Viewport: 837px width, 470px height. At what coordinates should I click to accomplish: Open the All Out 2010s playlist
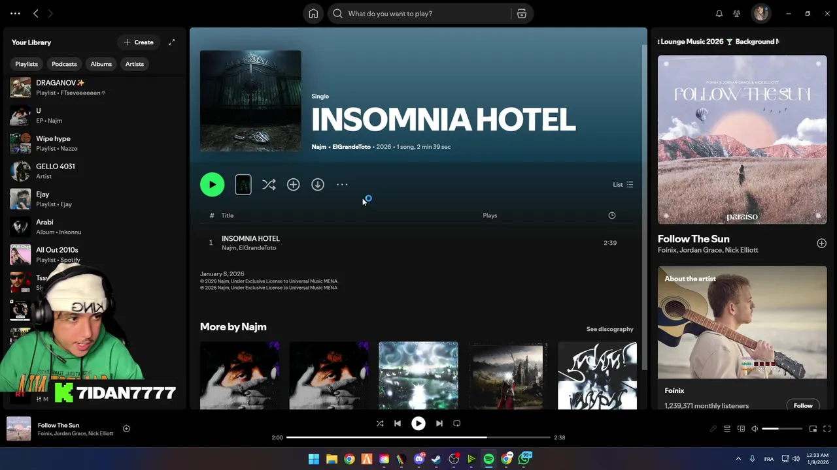coord(95,255)
